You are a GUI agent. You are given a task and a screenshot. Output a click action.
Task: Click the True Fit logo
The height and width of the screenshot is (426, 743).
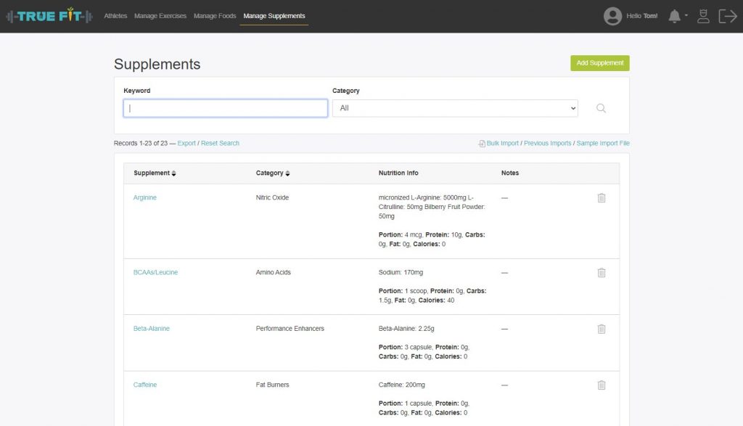click(x=49, y=16)
